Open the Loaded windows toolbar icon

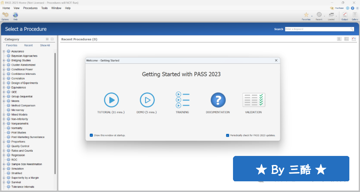point(331,15)
